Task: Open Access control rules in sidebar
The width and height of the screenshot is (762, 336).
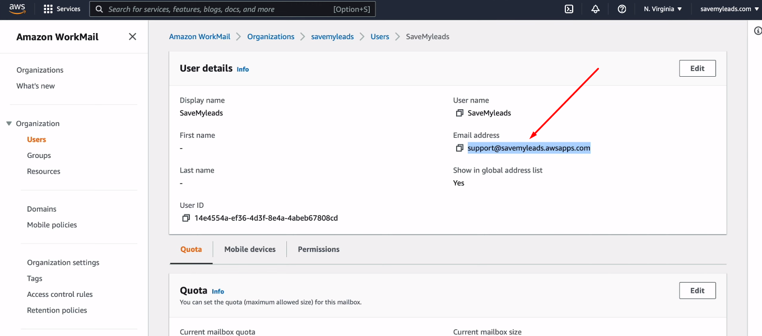Action: coord(60,294)
